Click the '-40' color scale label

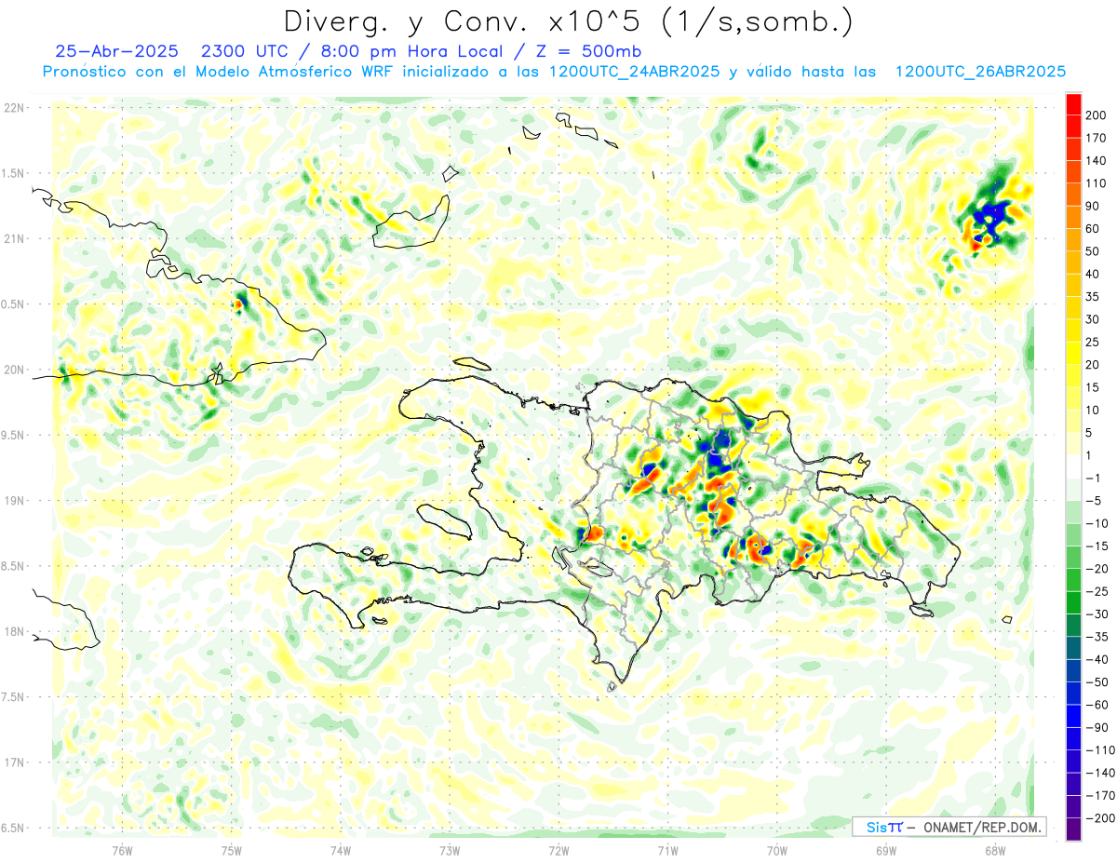[1097, 659]
